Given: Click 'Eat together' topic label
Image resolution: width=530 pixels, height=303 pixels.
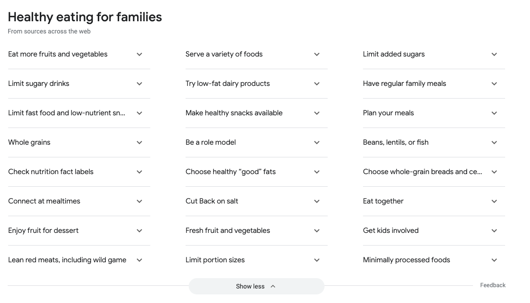Looking at the screenshot, I should pyautogui.click(x=383, y=201).
